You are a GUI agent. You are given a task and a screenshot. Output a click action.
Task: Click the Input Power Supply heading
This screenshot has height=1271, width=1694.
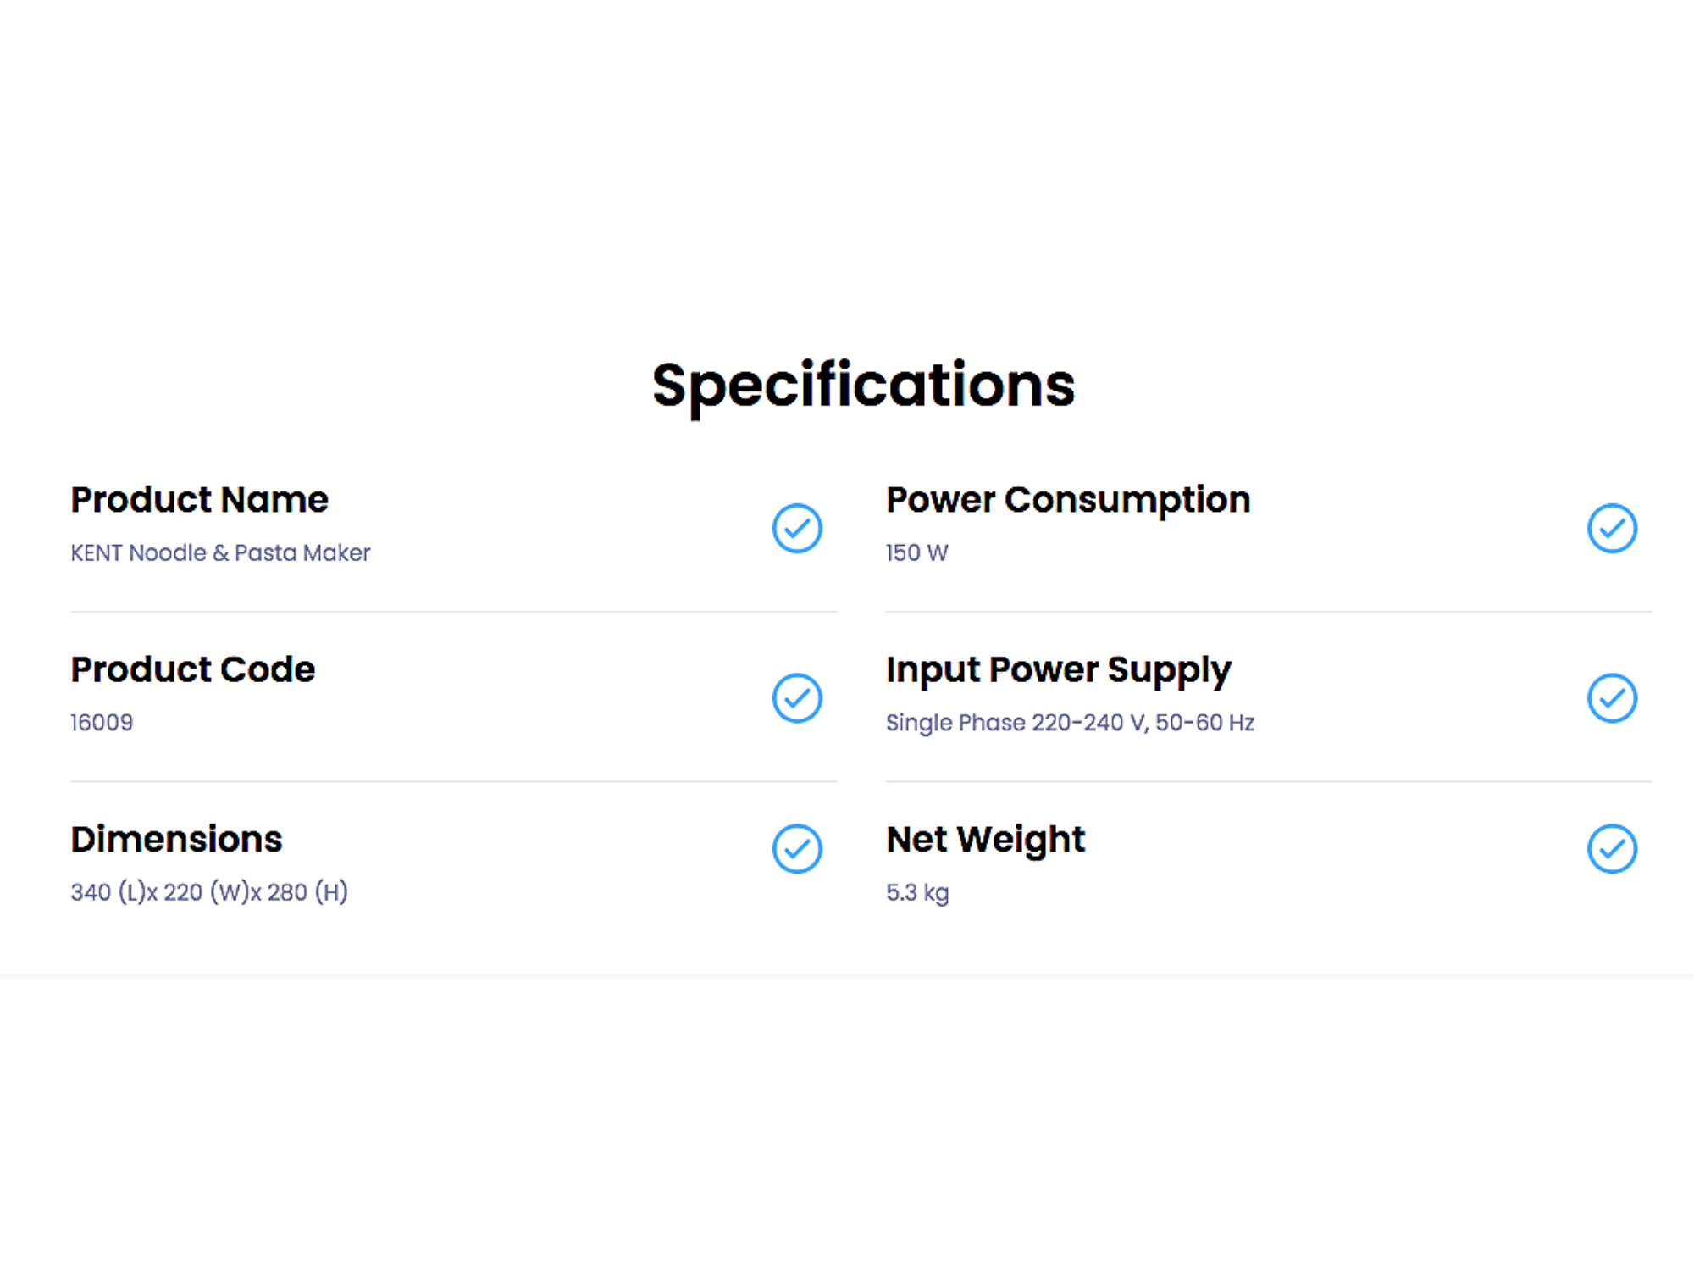pos(1058,669)
